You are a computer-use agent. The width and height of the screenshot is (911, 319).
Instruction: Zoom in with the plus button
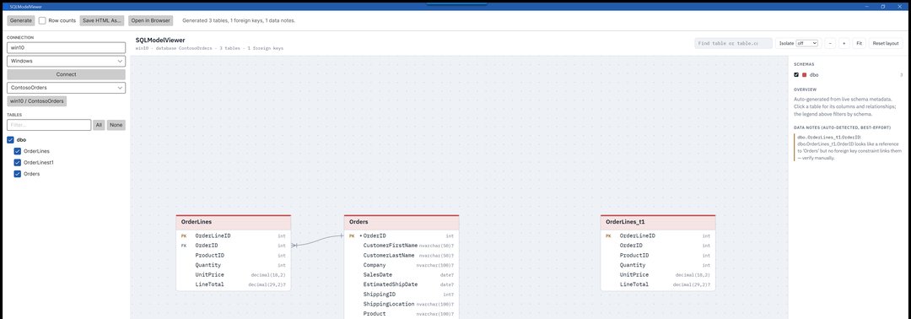click(x=844, y=44)
